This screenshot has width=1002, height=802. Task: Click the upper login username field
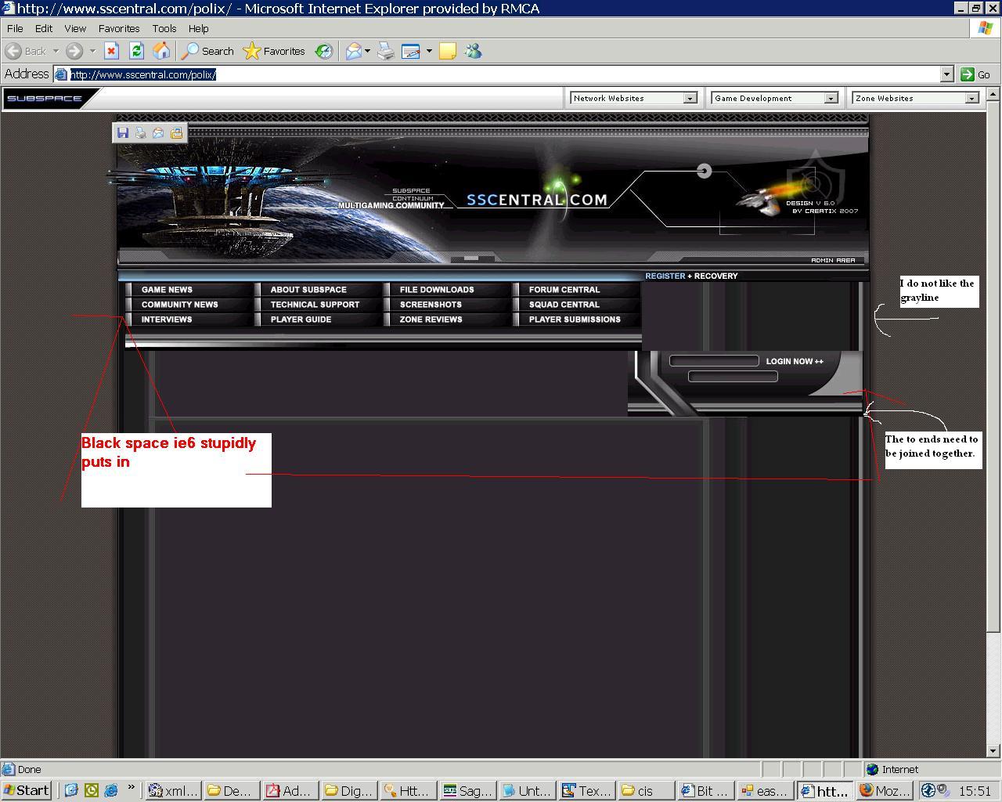[x=714, y=361]
